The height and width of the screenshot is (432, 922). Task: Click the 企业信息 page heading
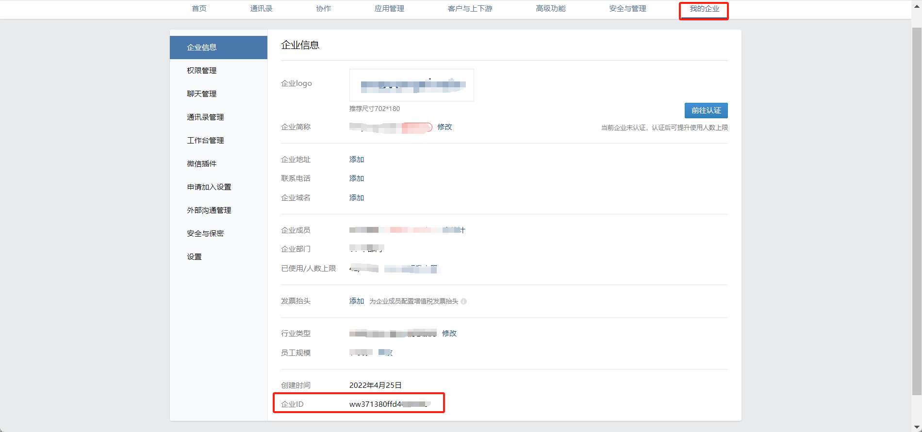pos(300,45)
